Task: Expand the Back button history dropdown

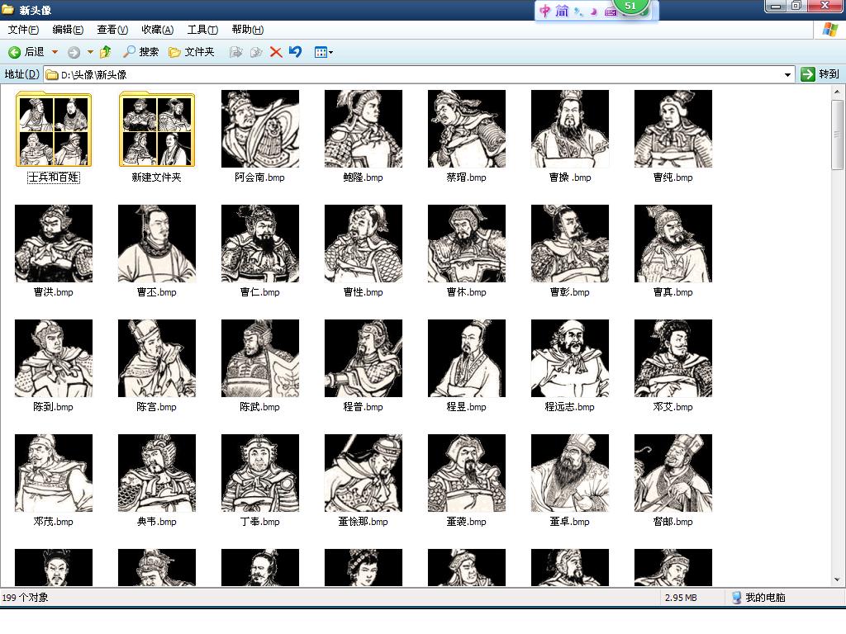Action: pyautogui.click(x=55, y=52)
